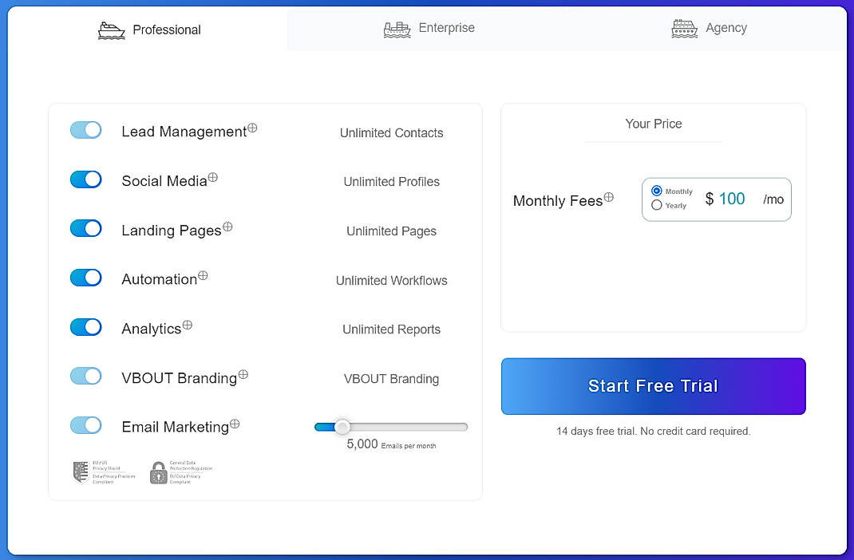Click the GDPR padlock compliance badge
The width and height of the screenshot is (854, 560).
(x=181, y=472)
